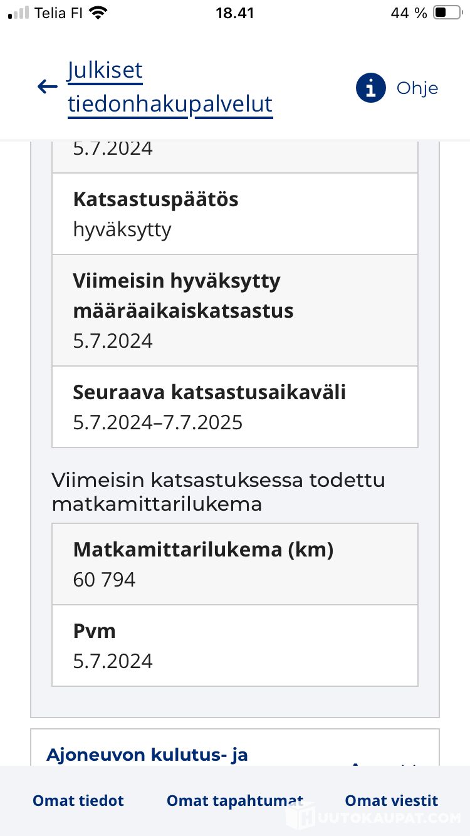Screen dimensions: 470x836
Task: Select the Pvm 5.7.2024 row
Action: click(235, 645)
